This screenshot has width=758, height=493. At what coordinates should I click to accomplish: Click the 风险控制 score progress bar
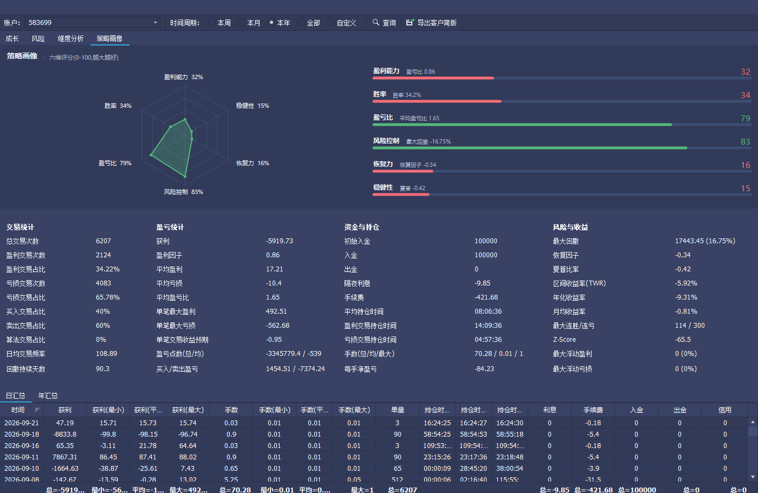coord(562,148)
